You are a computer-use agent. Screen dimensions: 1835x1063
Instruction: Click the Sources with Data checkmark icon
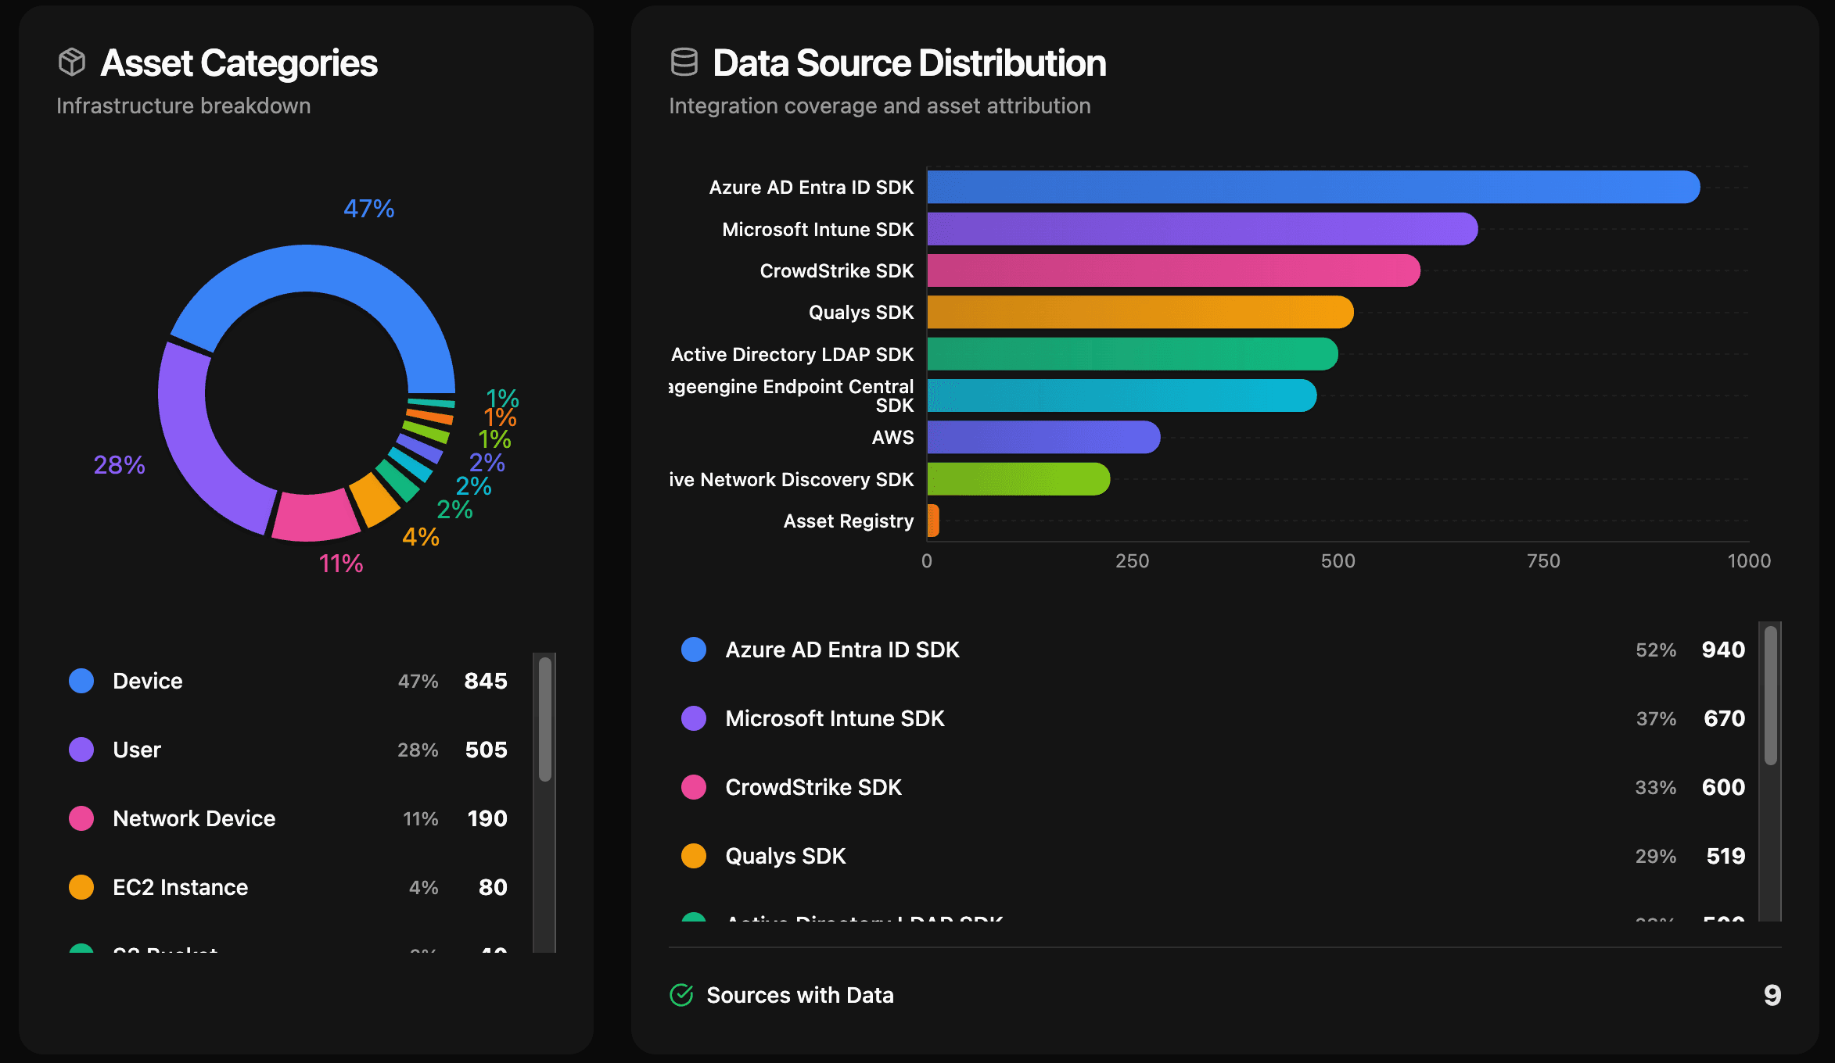[x=682, y=995]
